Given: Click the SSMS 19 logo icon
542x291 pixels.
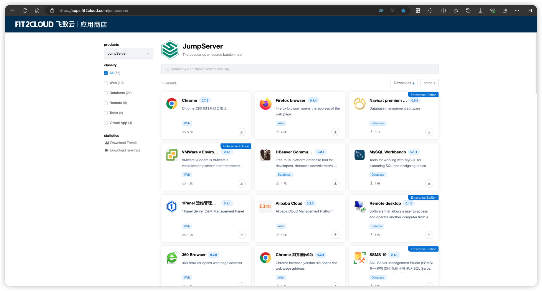Looking at the screenshot, I should pos(359,258).
